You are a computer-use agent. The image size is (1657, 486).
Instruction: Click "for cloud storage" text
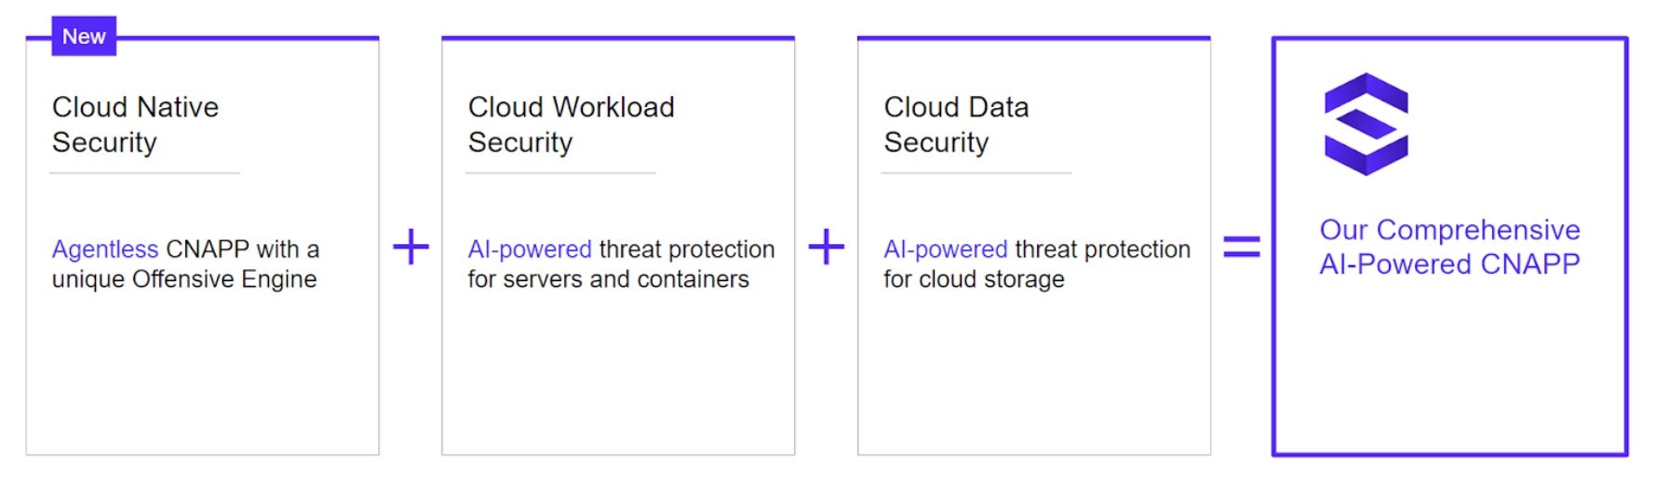(x=974, y=279)
